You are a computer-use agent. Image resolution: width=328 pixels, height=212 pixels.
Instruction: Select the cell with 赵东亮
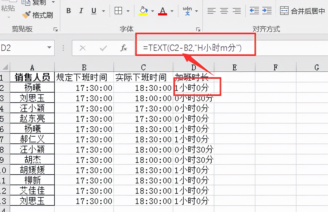pos(32,118)
